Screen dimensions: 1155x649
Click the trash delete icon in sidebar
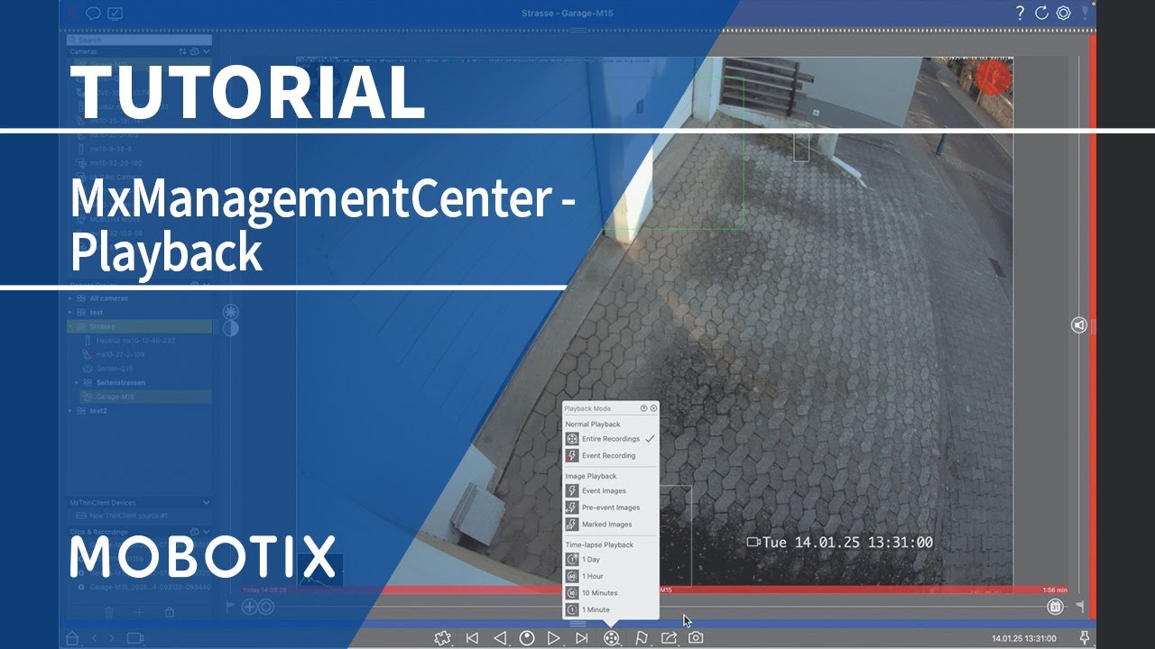coord(109,612)
